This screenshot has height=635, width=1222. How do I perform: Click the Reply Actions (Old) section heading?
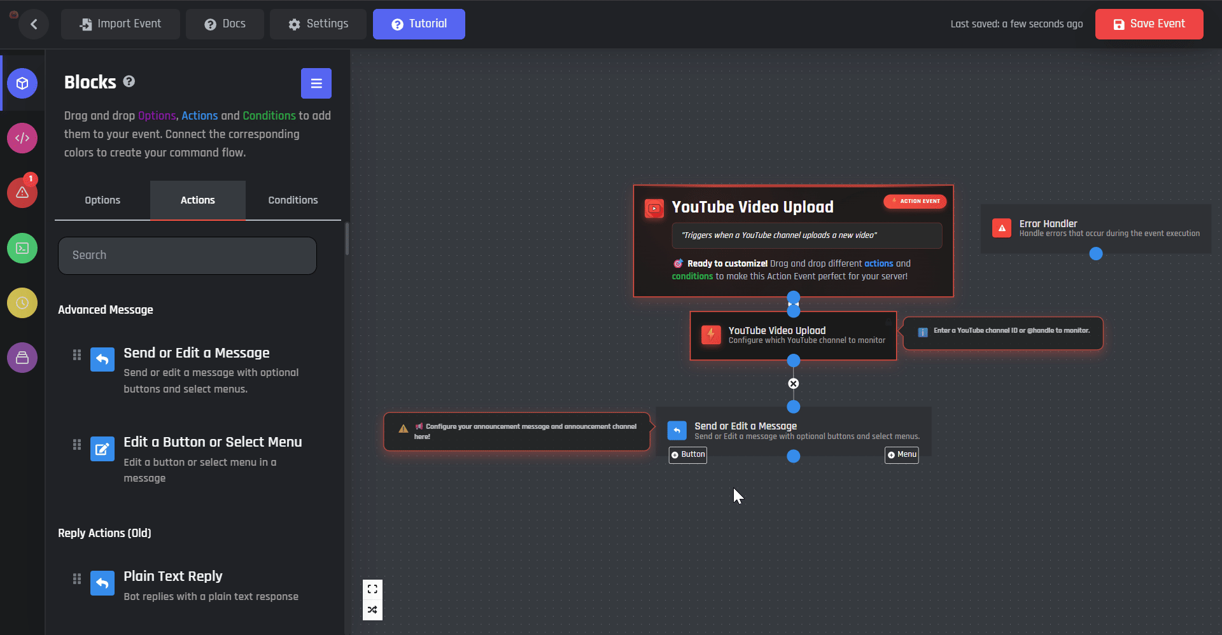[104, 533]
